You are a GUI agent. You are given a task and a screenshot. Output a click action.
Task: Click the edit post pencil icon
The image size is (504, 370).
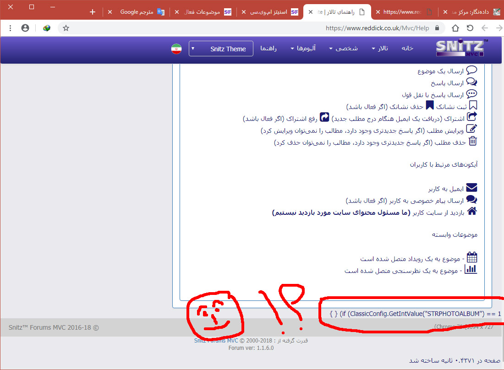tap(471, 130)
